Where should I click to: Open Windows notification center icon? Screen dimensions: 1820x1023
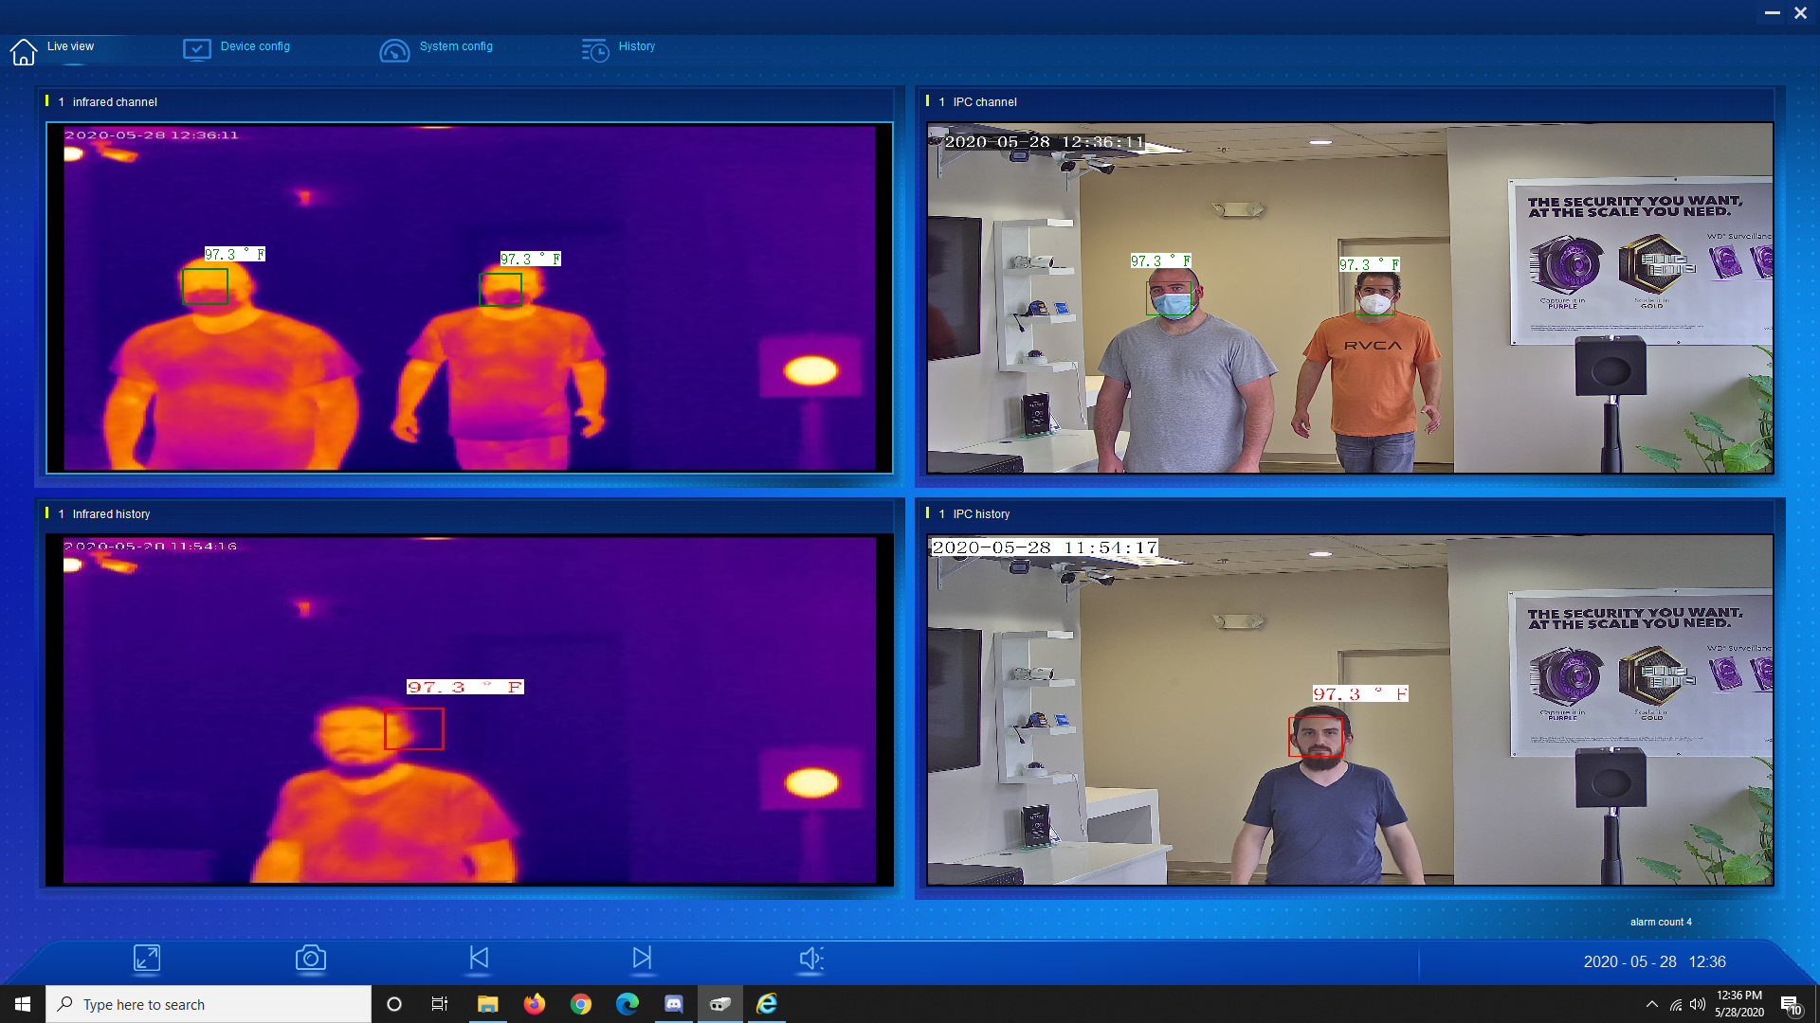tap(1790, 1005)
